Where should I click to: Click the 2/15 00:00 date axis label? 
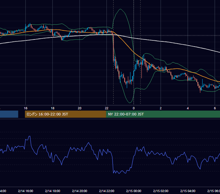(x=134, y=191)
